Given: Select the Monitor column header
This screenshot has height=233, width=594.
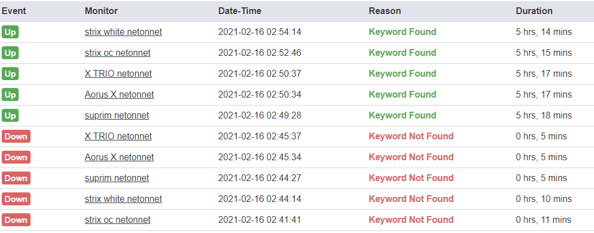Looking at the screenshot, I should click(x=101, y=11).
